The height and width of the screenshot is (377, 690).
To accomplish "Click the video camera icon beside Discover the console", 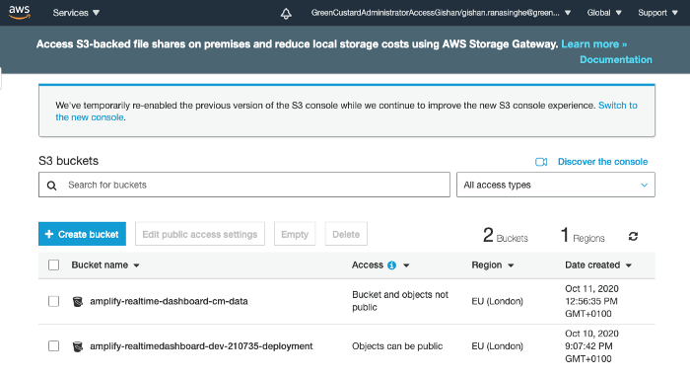I will click(x=541, y=162).
